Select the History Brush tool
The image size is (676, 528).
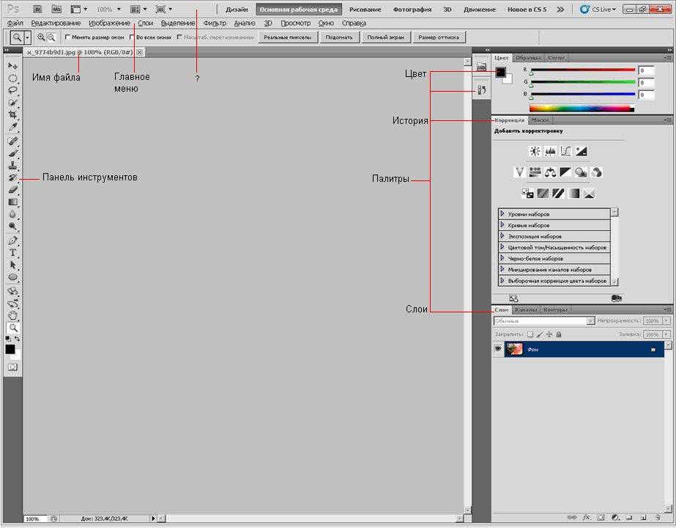pos(13,177)
